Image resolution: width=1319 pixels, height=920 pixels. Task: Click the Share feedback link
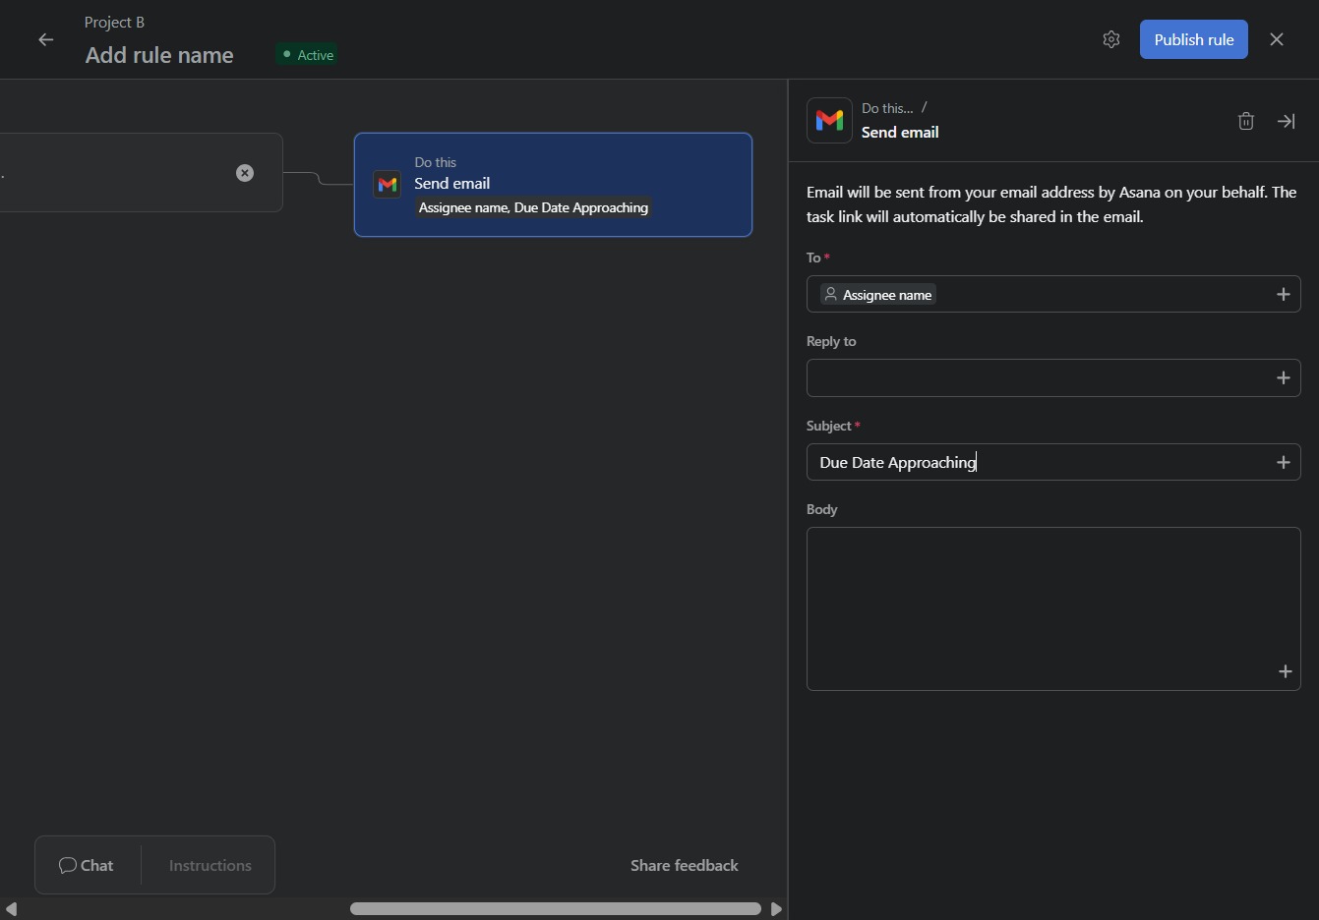tap(685, 865)
